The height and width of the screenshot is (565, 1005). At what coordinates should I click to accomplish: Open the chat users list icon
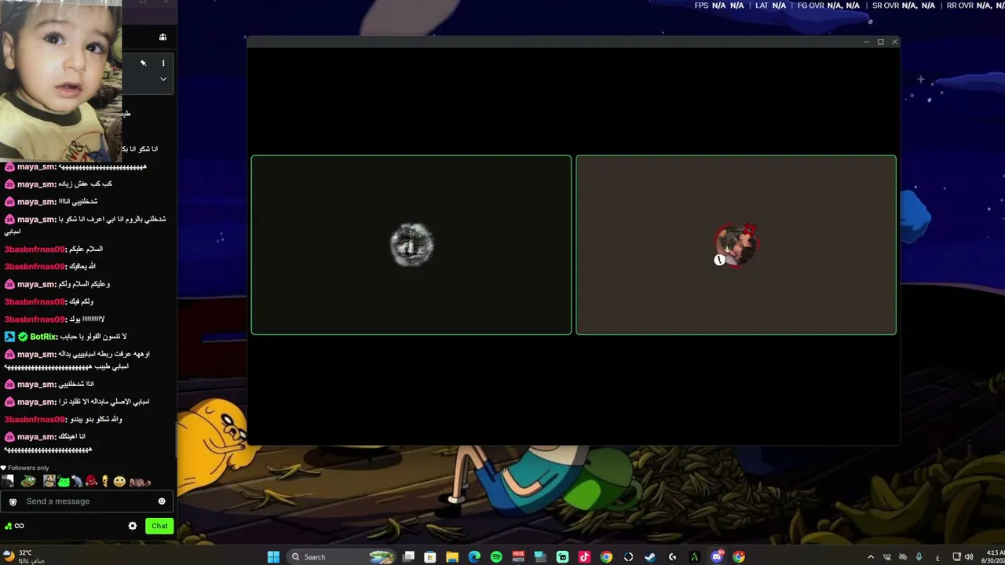pos(163,37)
